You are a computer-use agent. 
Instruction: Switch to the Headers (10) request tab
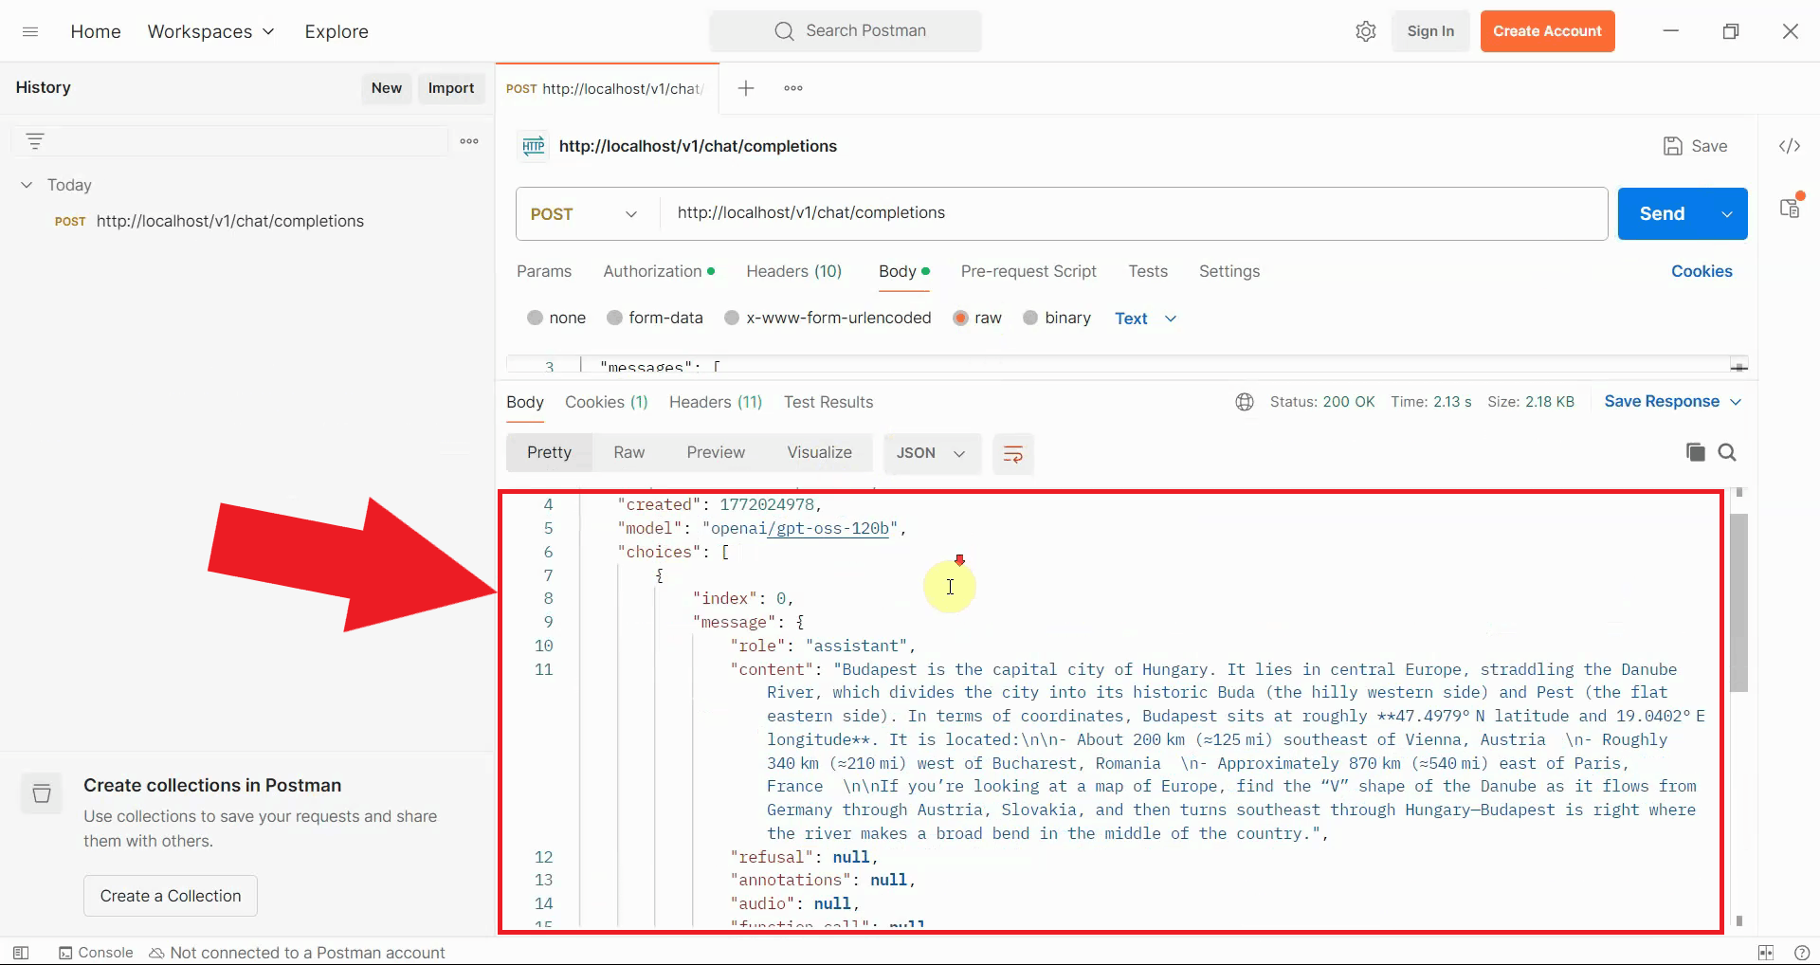point(793,271)
